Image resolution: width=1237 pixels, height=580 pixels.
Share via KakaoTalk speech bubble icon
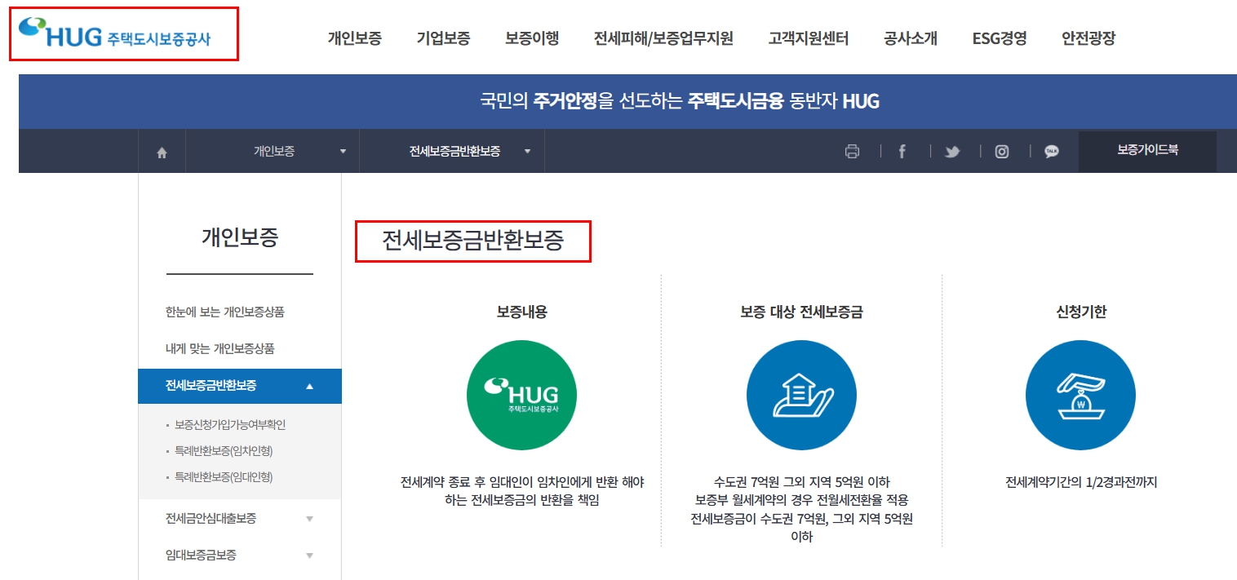(1052, 151)
